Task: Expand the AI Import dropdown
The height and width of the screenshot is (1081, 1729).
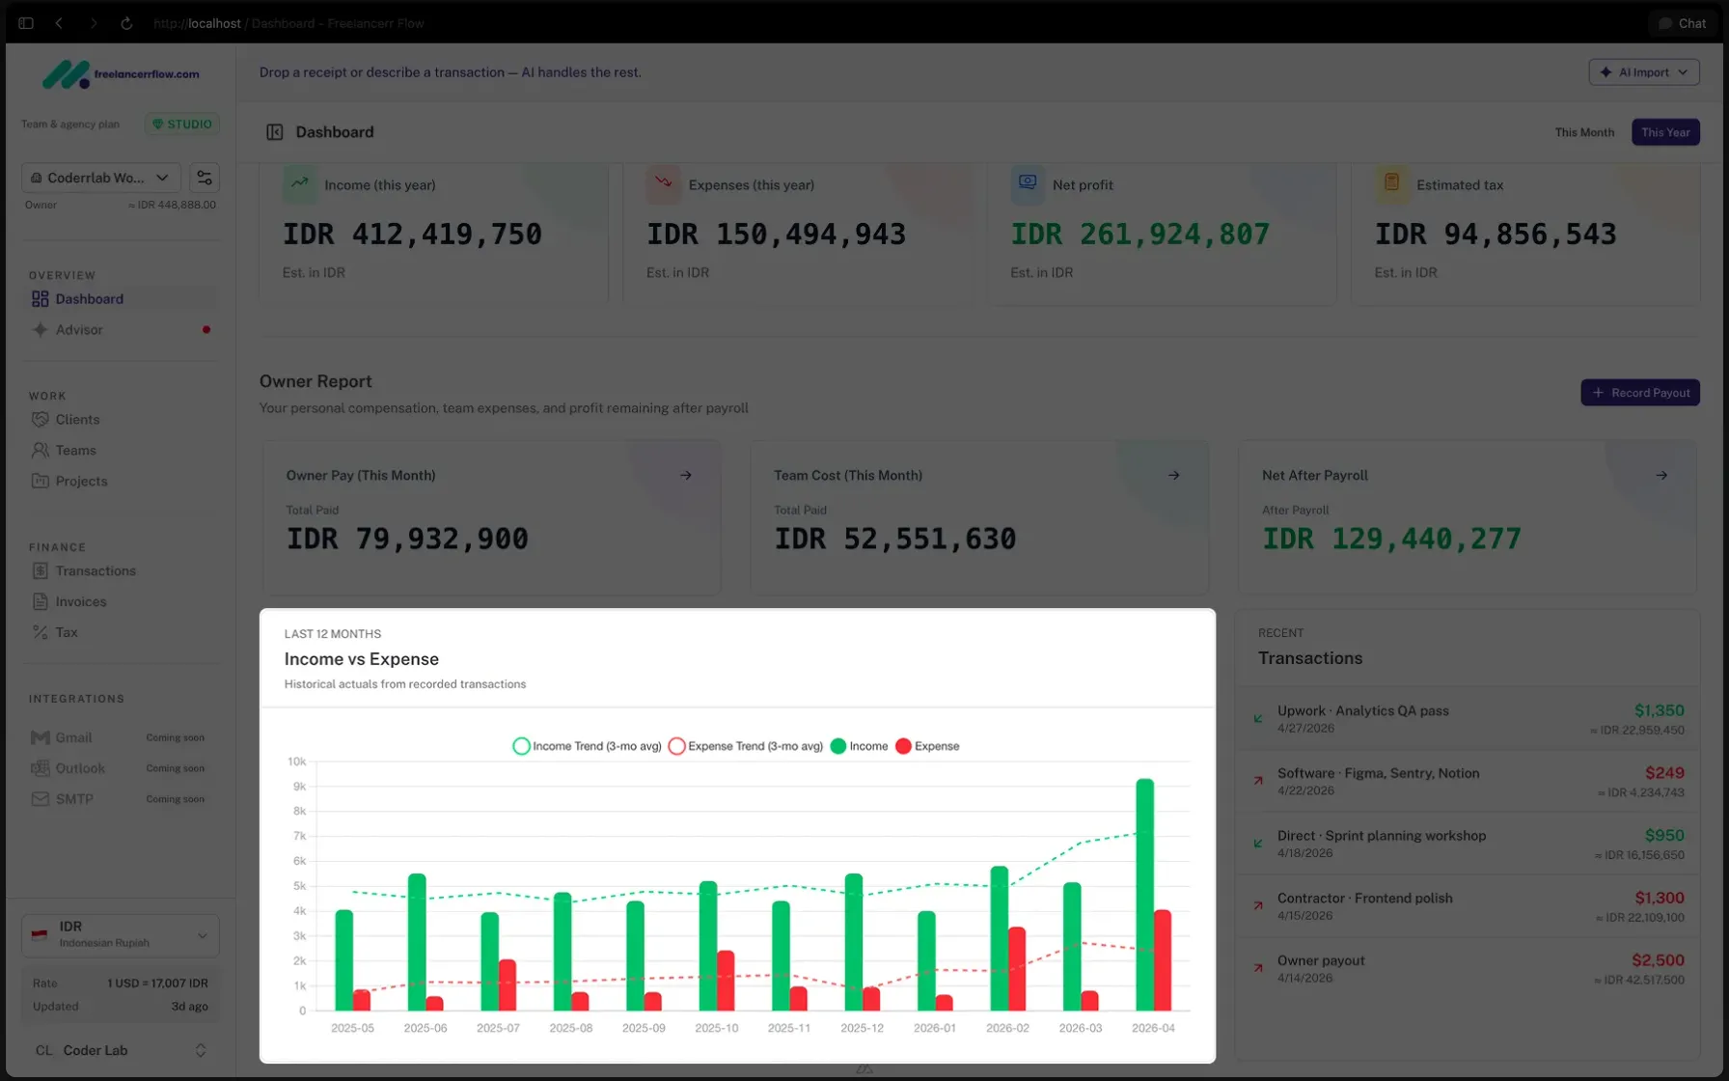Action: [1644, 72]
